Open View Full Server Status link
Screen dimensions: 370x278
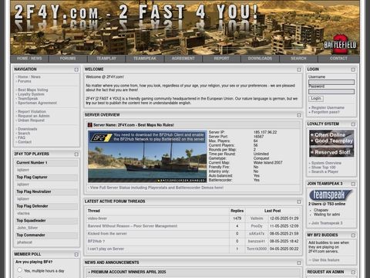[156, 188]
